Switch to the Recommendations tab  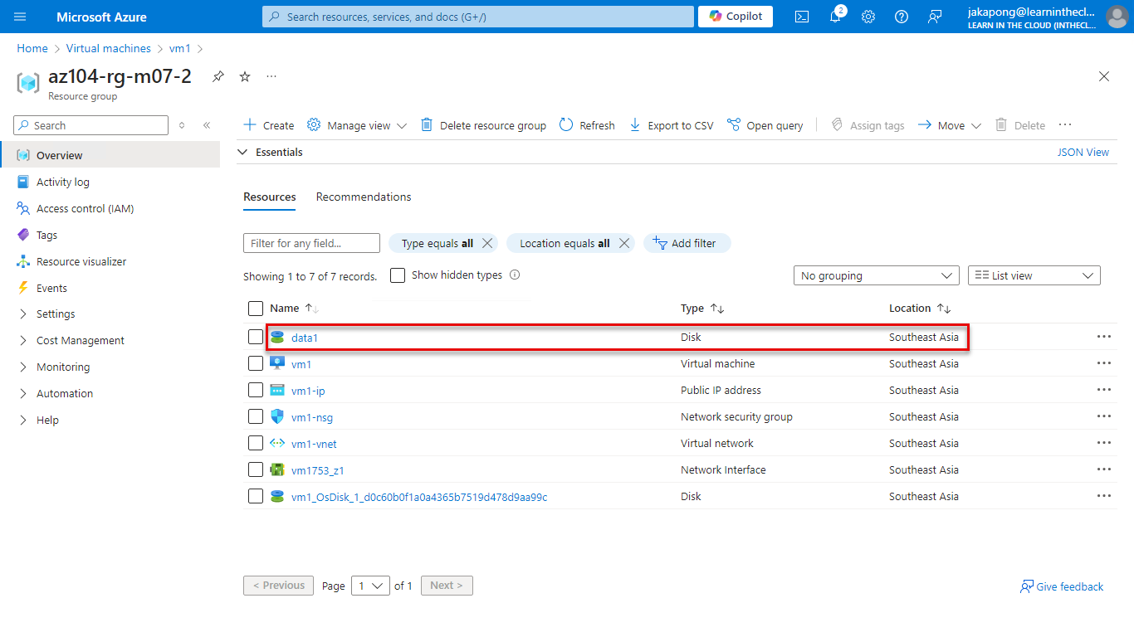click(364, 197)
